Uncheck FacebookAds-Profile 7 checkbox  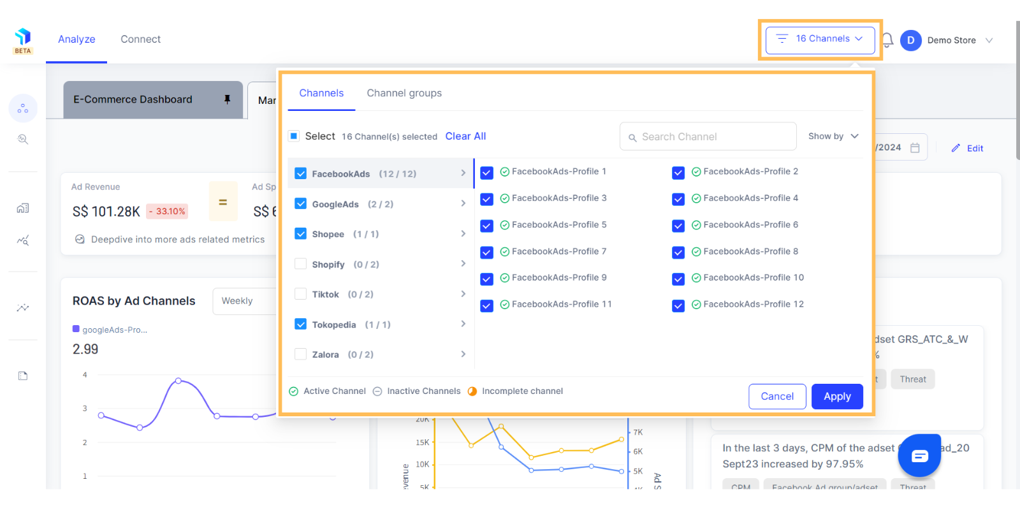click(487, 252)
